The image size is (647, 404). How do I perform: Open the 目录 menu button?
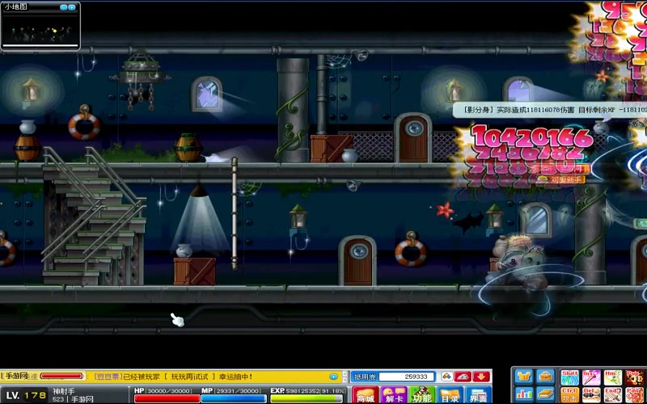pos(450,395)
